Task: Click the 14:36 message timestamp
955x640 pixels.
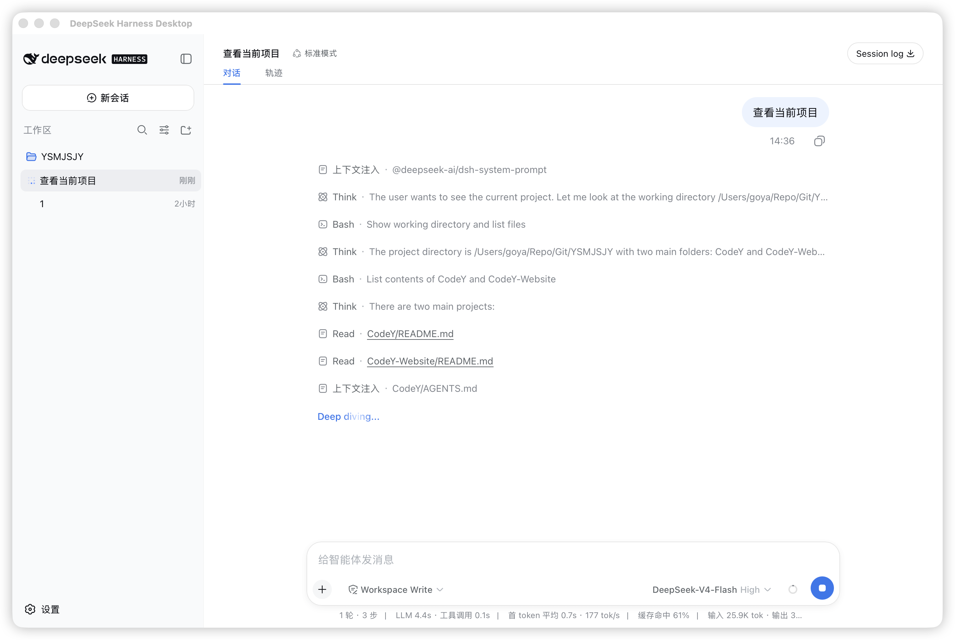Action: coord(782,141)
